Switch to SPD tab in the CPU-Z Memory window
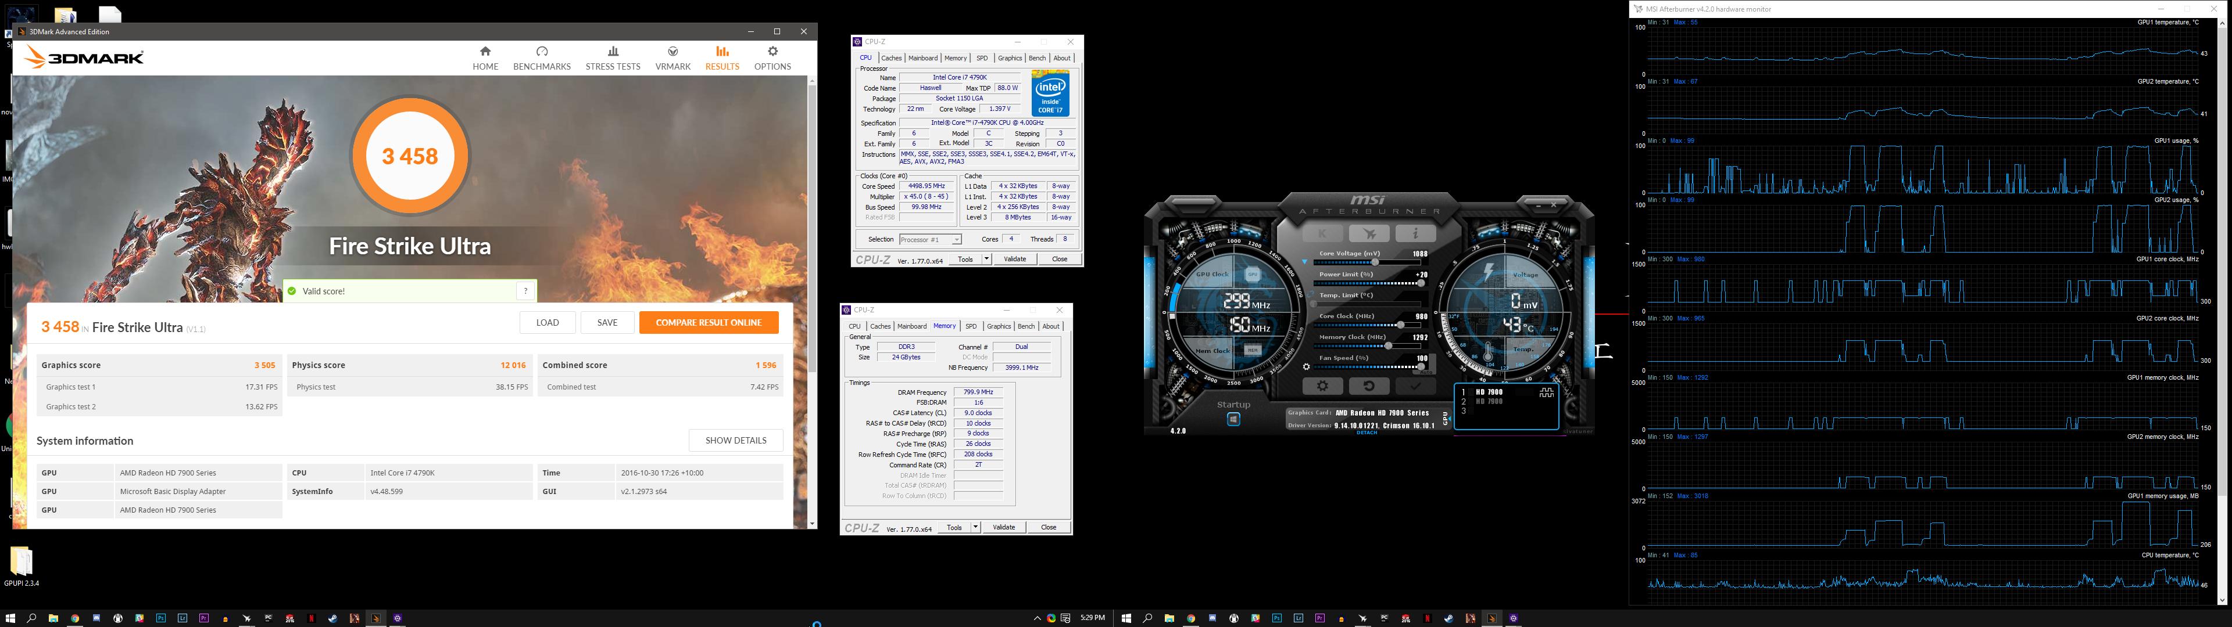 (x=971, y=326)
